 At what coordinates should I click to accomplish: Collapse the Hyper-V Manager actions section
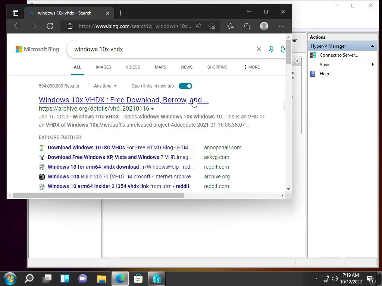[x=372, y=46]
